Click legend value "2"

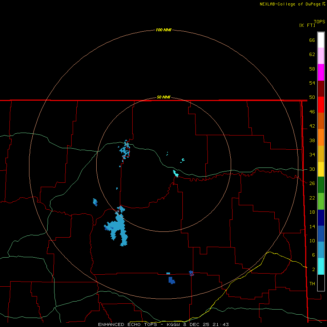pyautogui.click(x=313, y=270)
